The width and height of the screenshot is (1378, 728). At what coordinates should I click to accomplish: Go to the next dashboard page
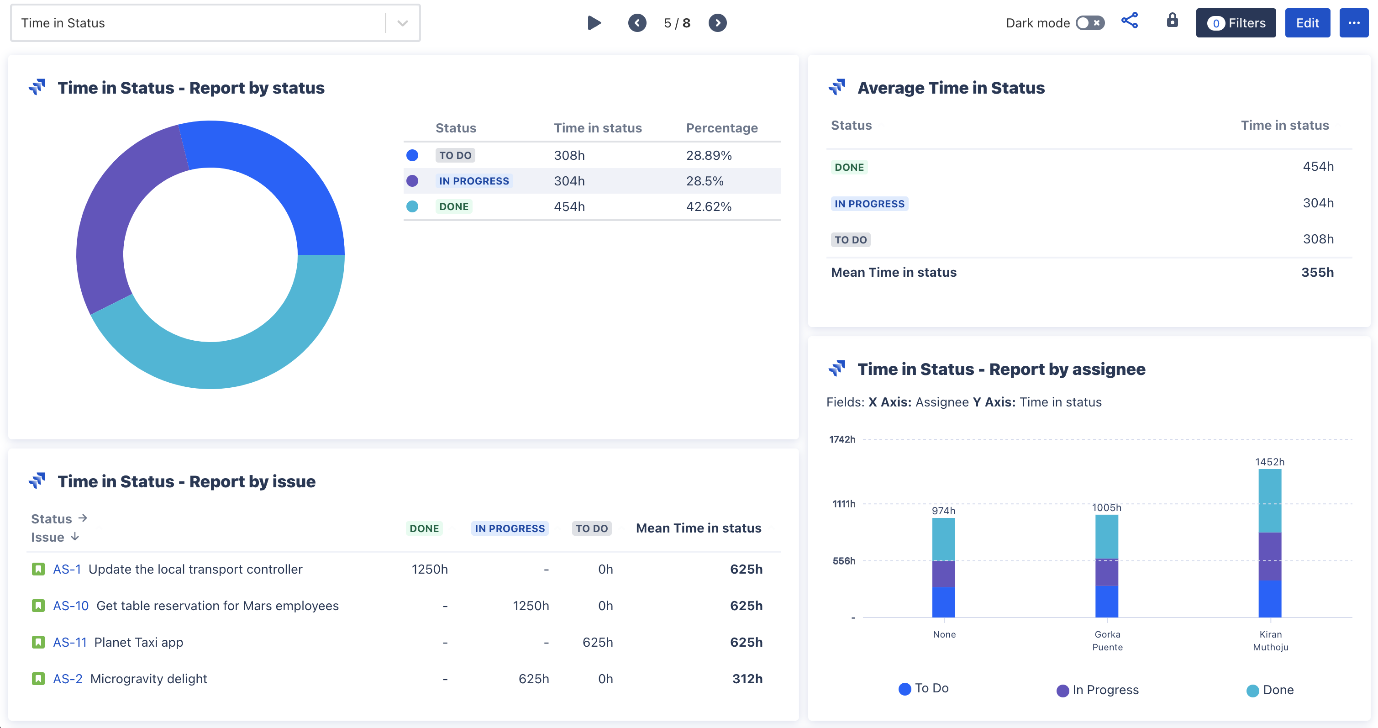point(717,22)
